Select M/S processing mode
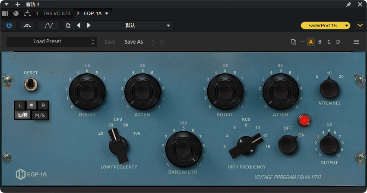The image size is (367, 193). click(40, 115)
